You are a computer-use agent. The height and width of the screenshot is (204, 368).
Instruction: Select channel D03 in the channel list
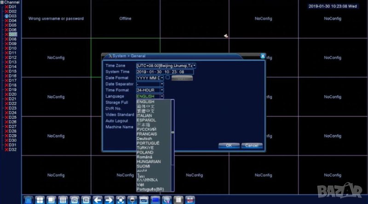tap(12, 16)
